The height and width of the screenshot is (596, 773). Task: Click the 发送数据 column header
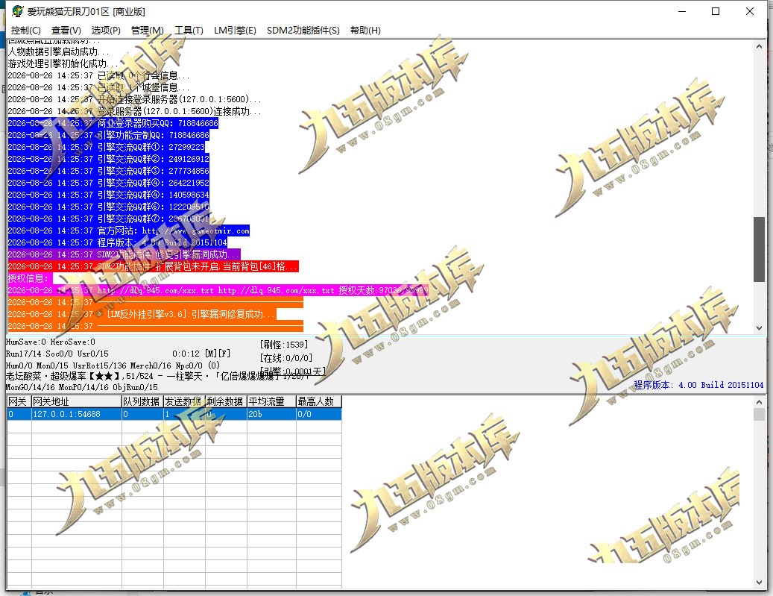184,401
